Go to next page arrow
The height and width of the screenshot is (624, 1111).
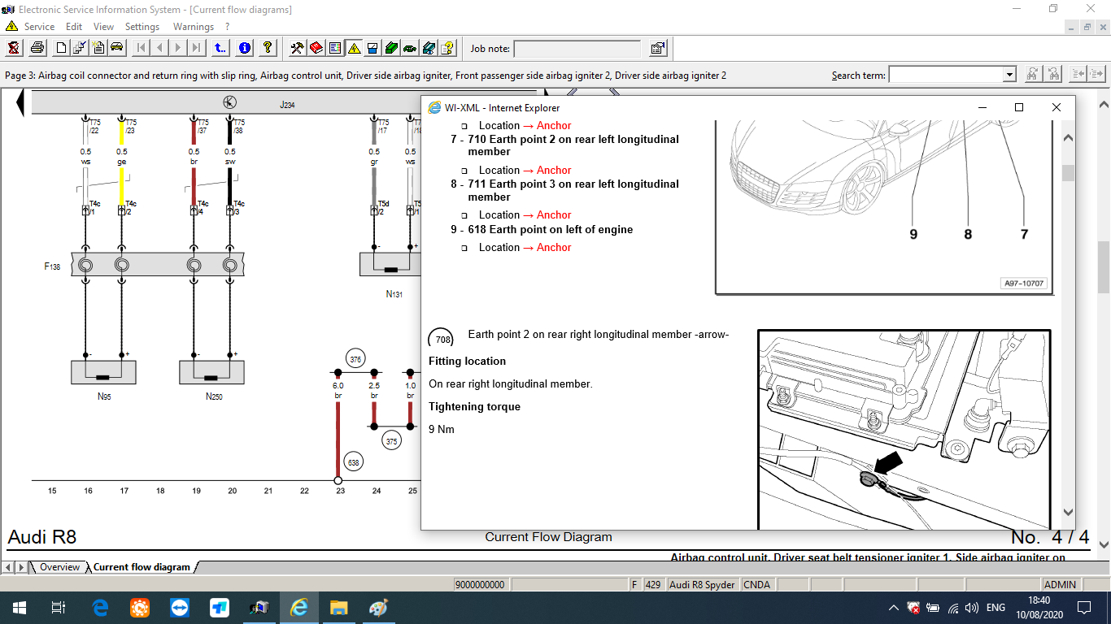178,48
